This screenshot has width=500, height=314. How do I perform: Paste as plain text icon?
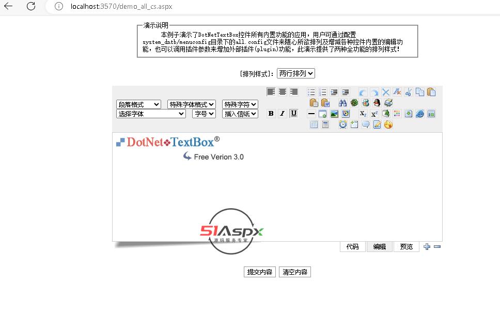click(314, 103)
